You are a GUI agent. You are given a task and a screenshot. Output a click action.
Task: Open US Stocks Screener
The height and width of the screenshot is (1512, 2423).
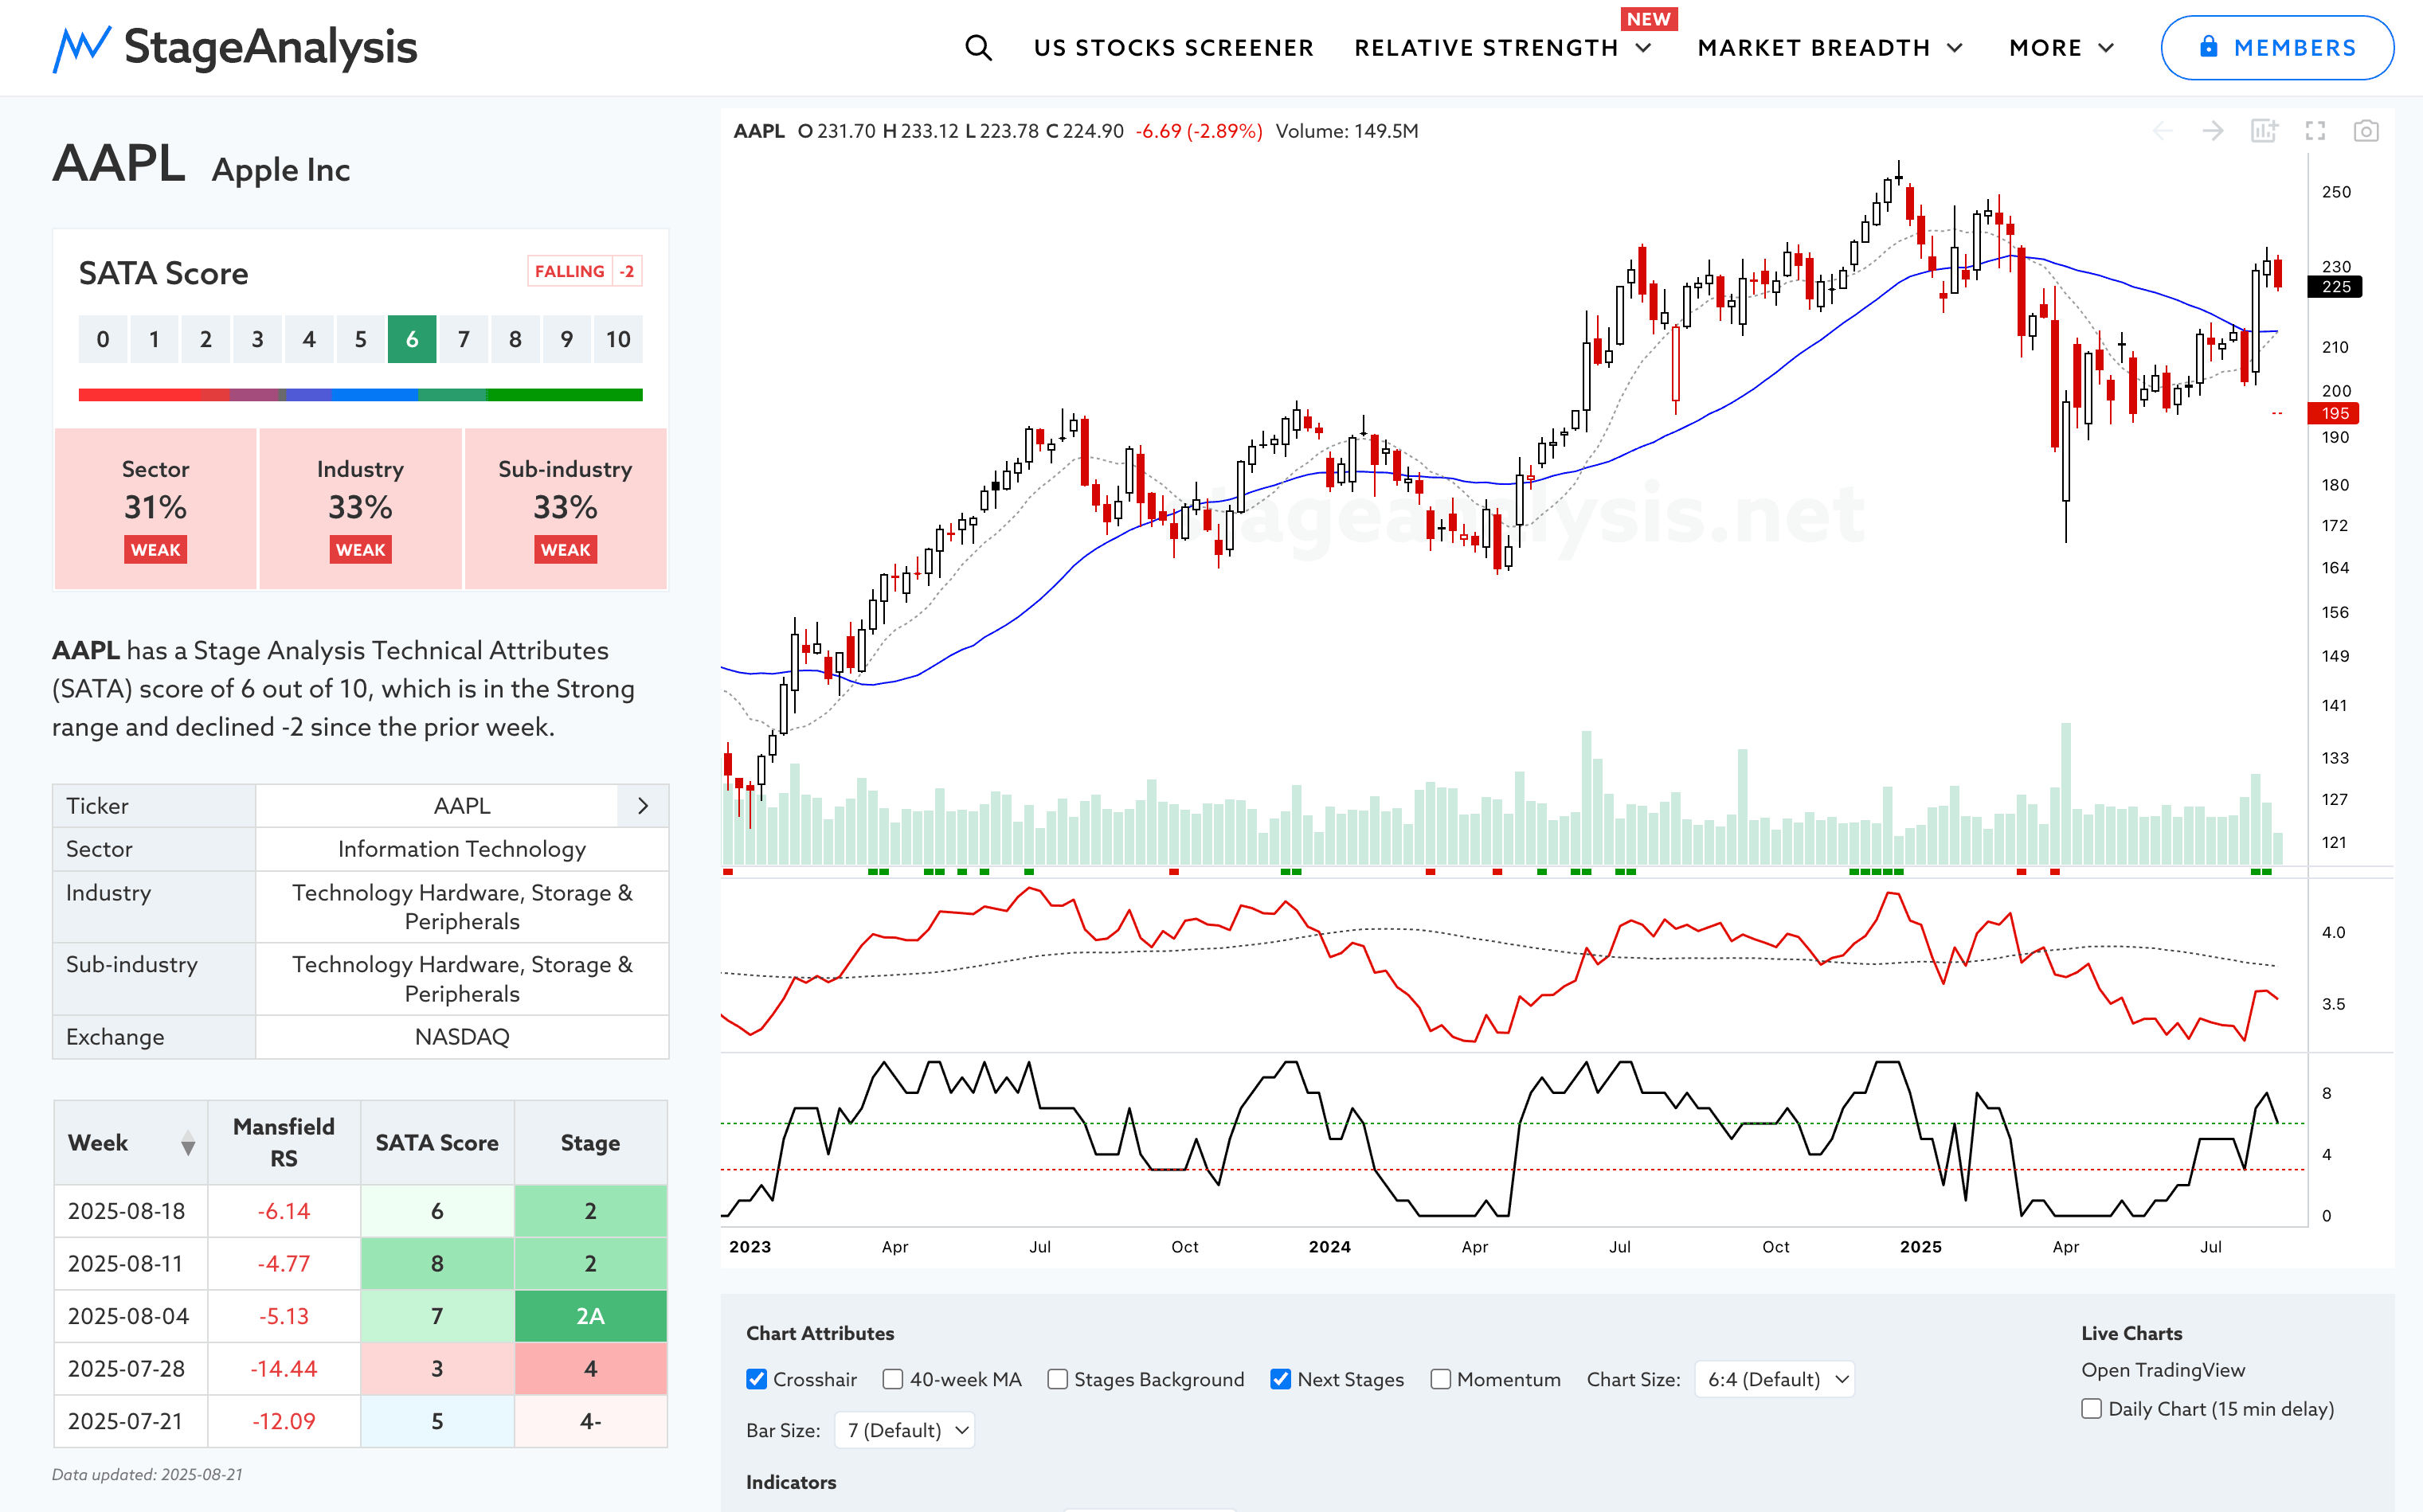tap(1173, 48)
